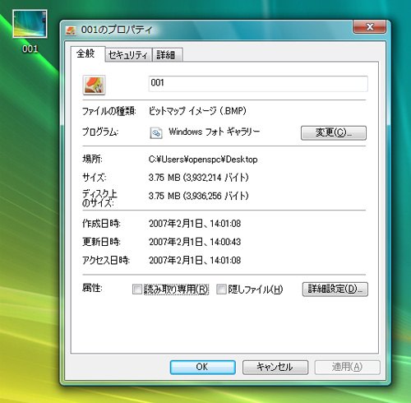
Task: Click the large bitmap file type icon
Action: [94, 85]
